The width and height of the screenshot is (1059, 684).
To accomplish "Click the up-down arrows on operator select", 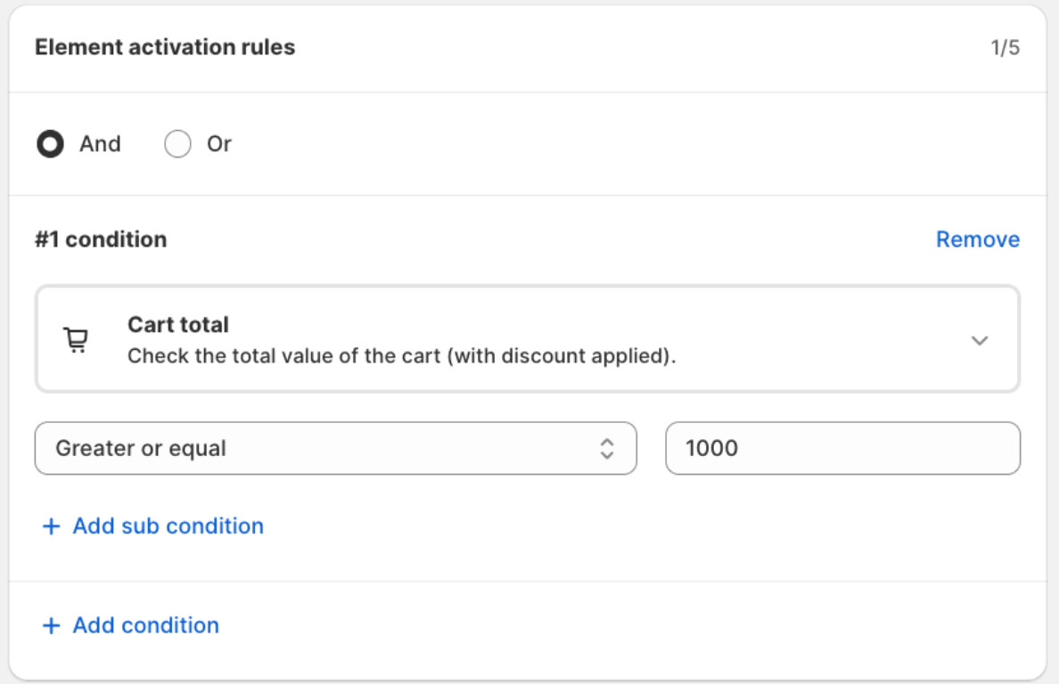I will [607, 448].
